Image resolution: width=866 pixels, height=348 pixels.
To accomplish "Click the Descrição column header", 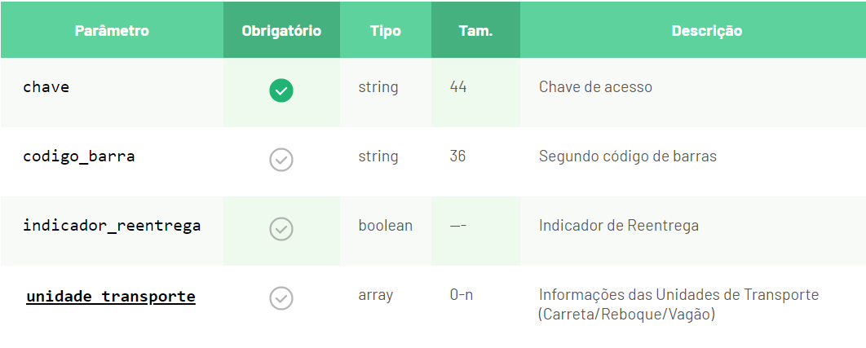I will 707,30.
